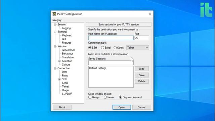Collapse the Terminal tree node
This screenshot has width=215, height=121.
tap(55, 32)
